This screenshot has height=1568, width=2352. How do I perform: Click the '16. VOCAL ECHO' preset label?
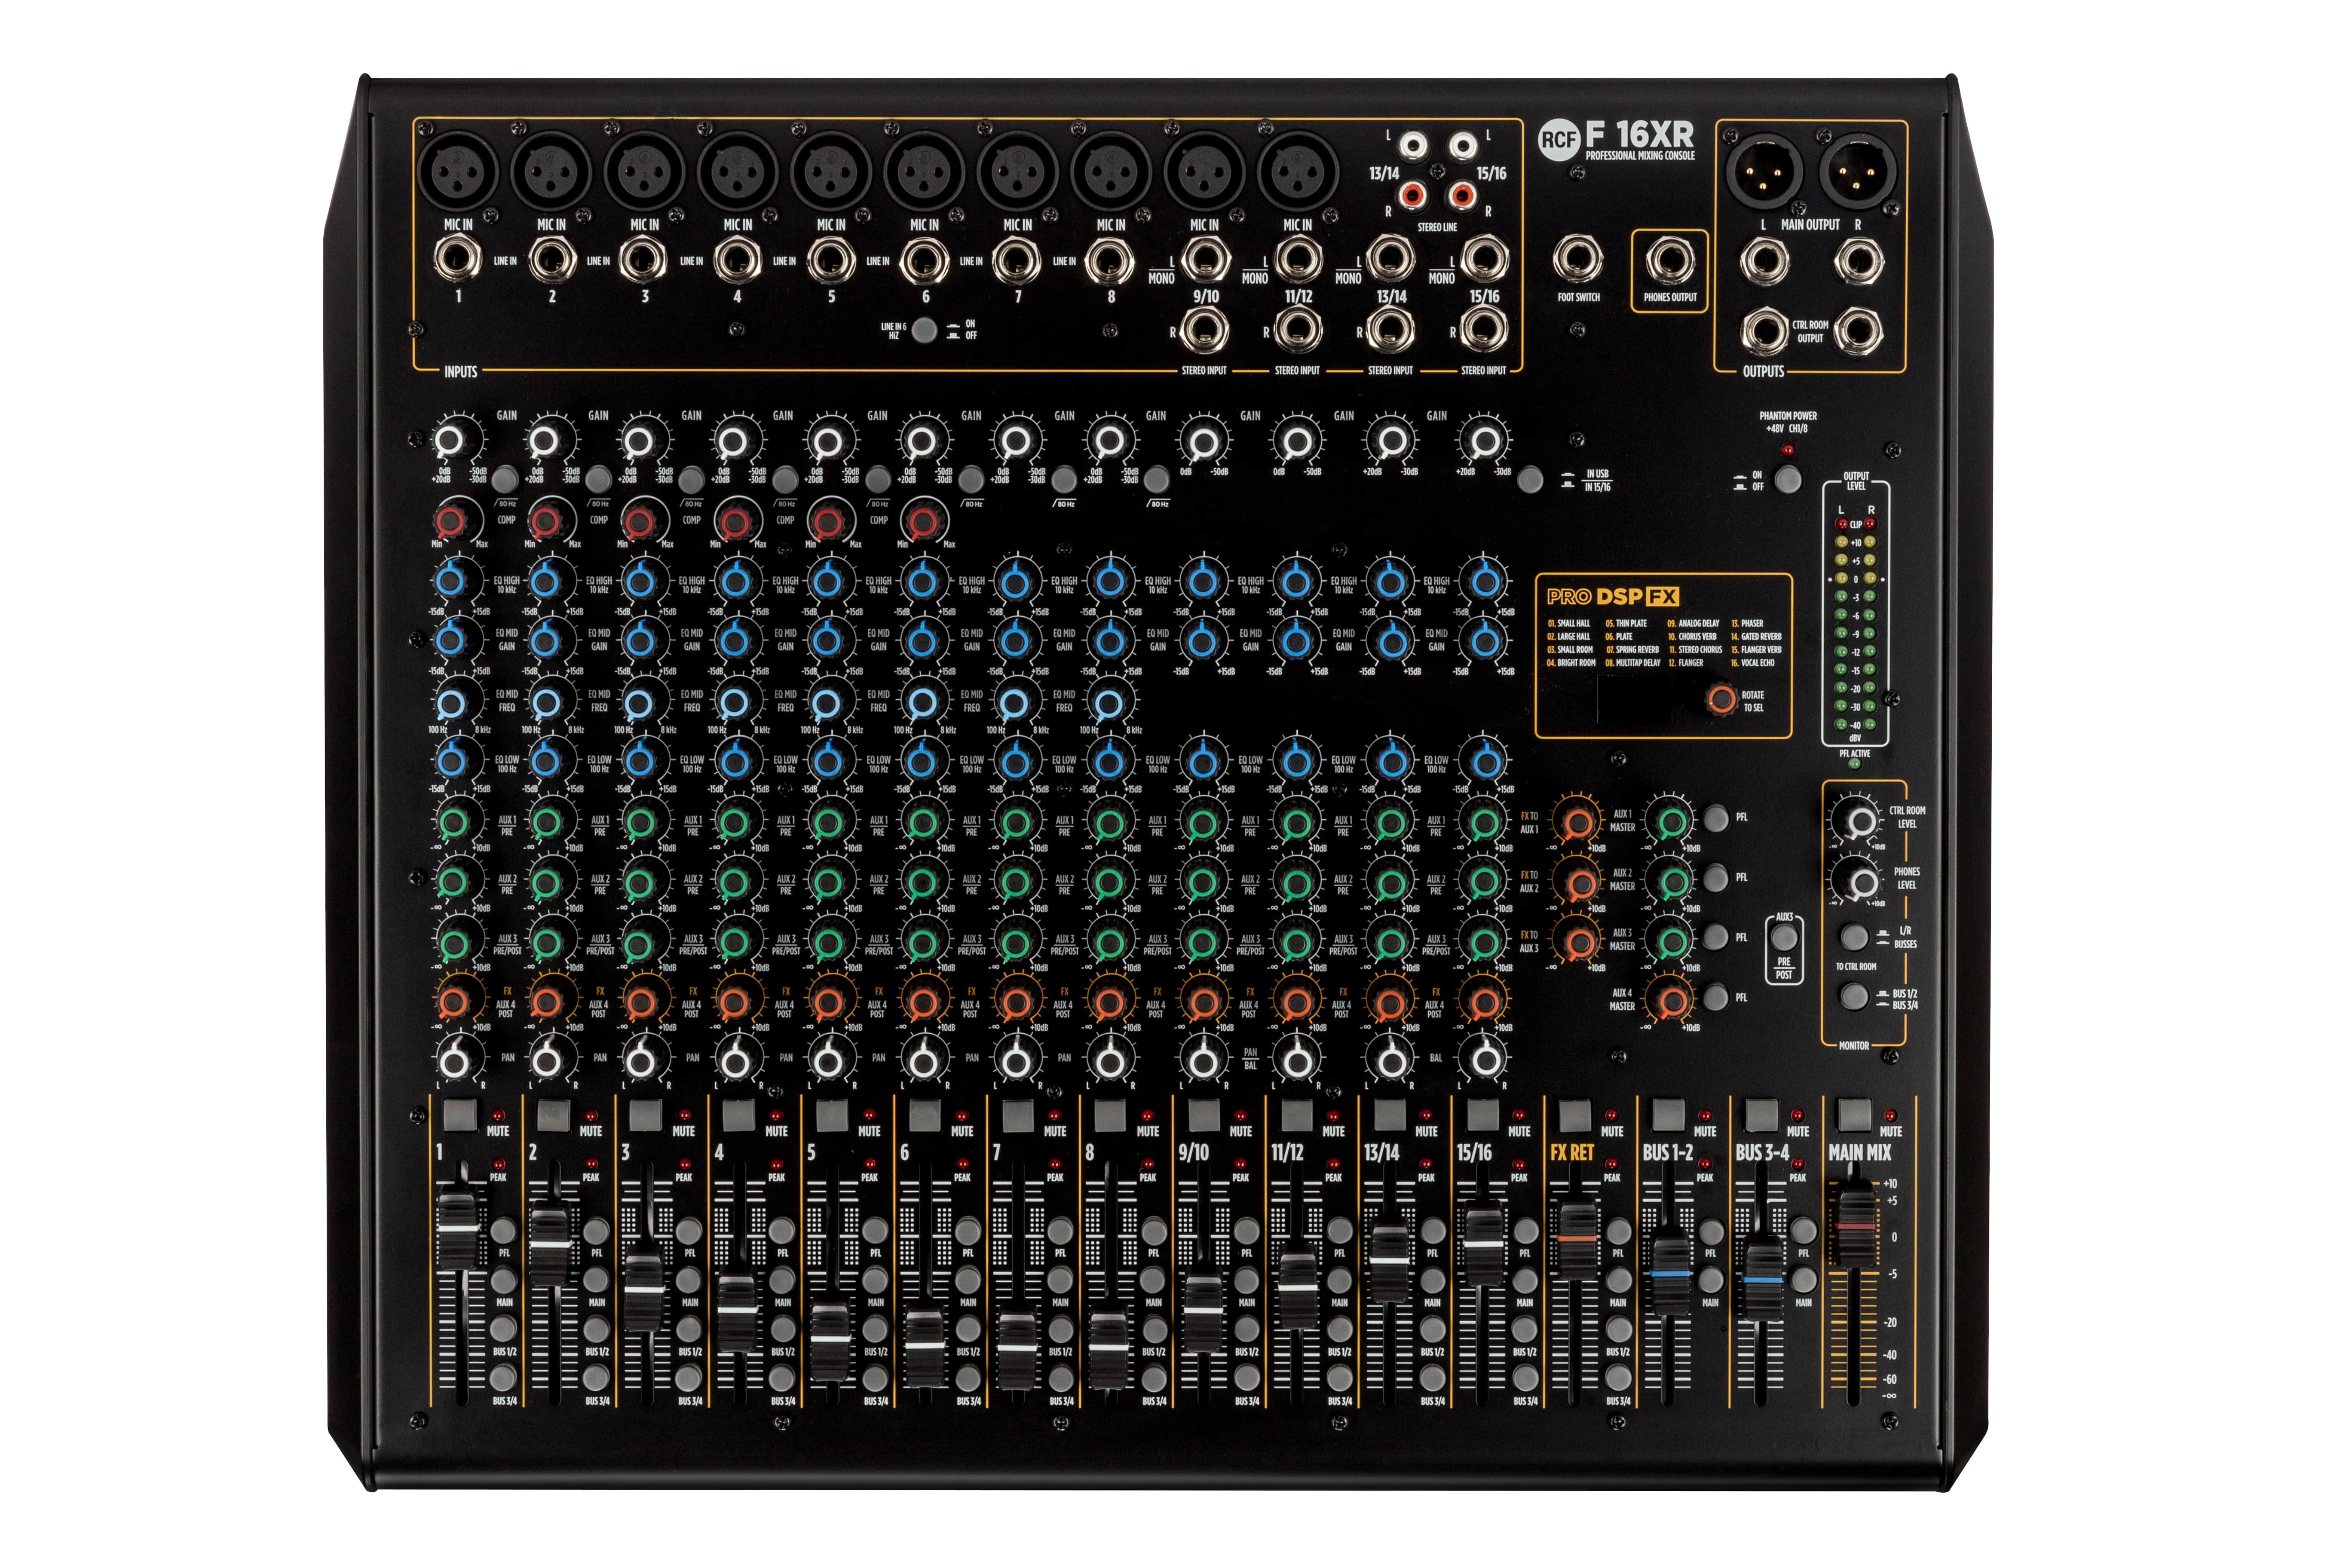point(1753,663)
